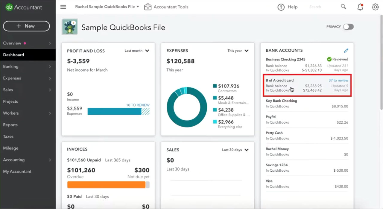
Task: Open settings gear icon
Action: (x=375, y=7)
